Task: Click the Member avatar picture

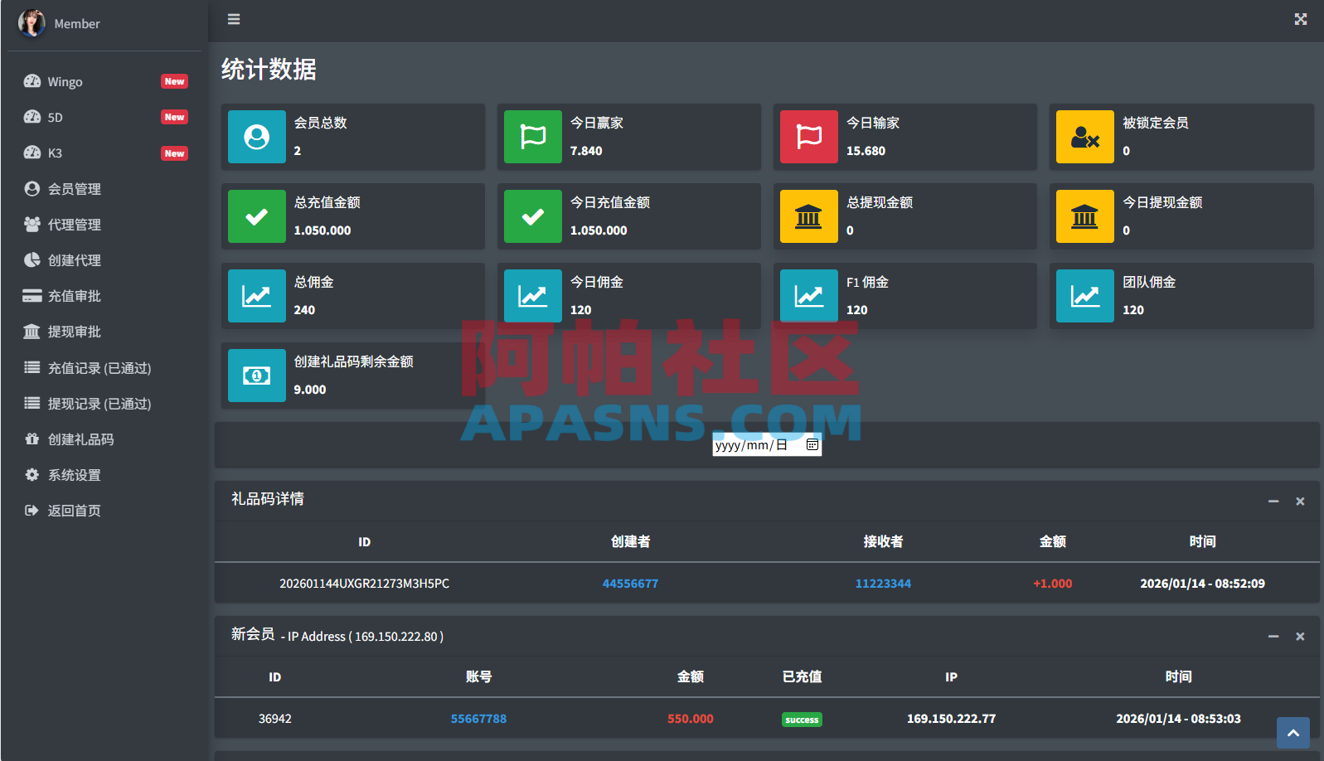Action: tap(32, 23)
